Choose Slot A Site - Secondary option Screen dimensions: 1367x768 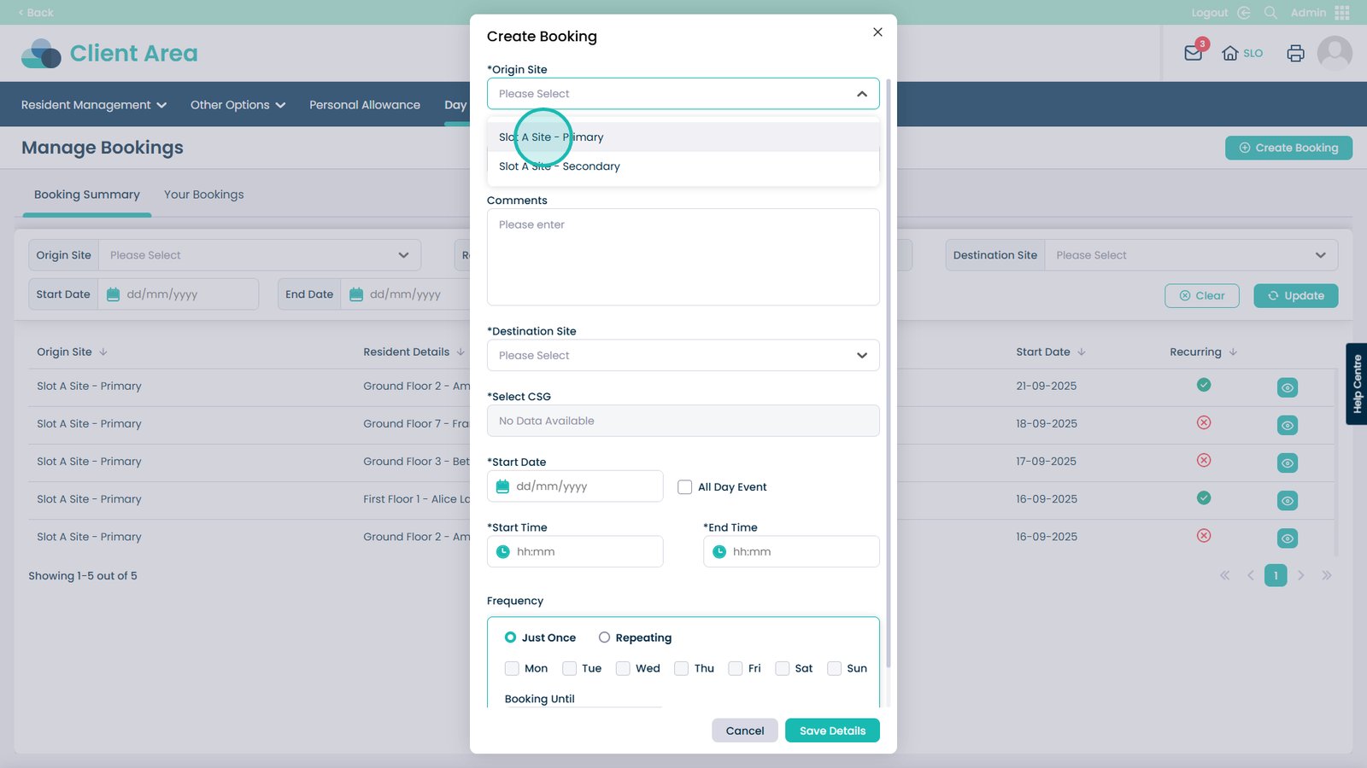coord(560,166)
